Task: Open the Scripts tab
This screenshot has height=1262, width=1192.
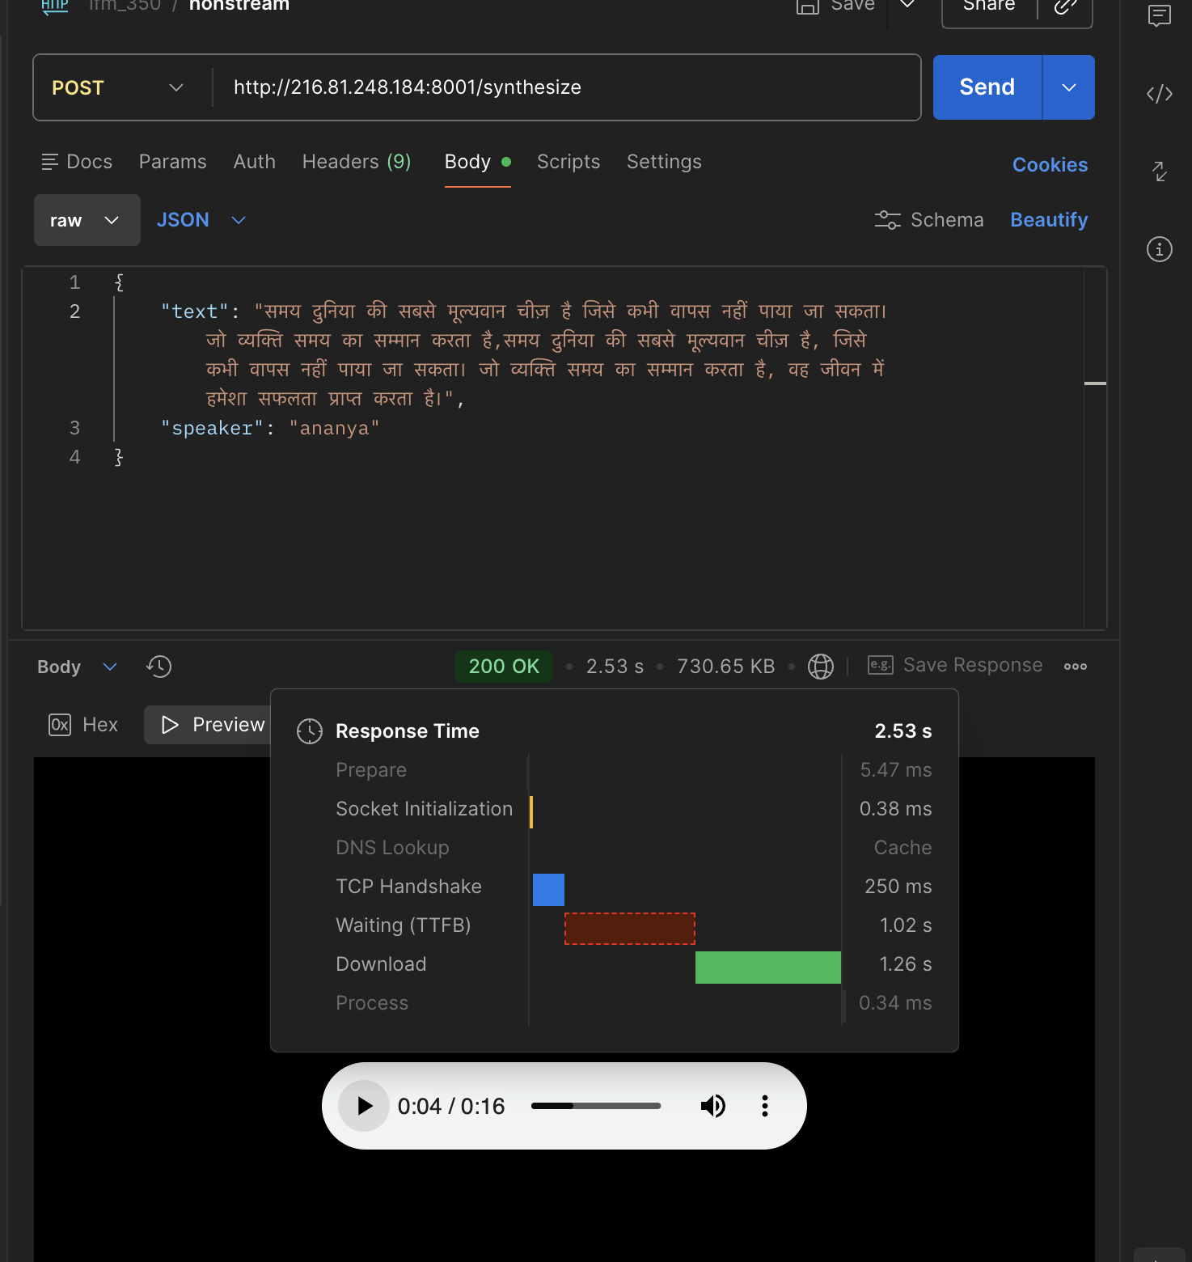Action: 568,162
